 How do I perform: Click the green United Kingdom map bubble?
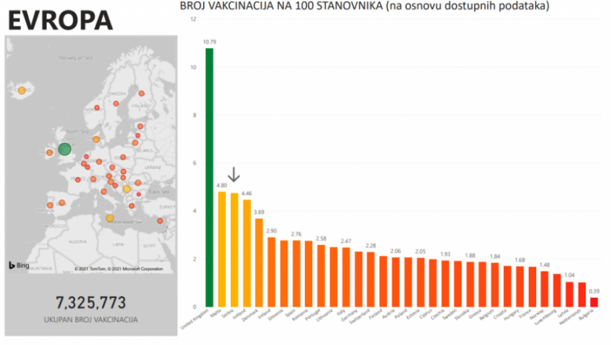(x=64, y=149)
